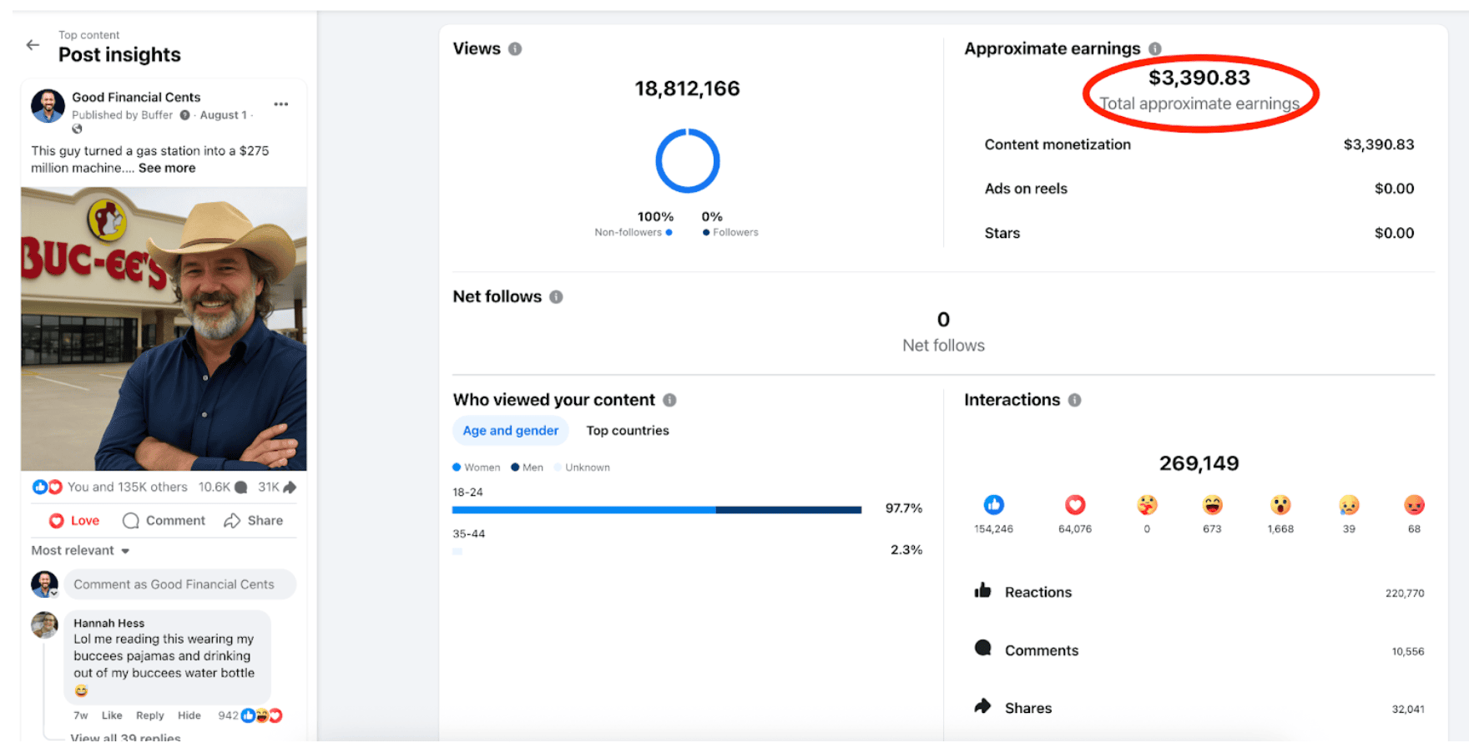This screenshot has width=1469, height=753.
Task: Click the heart reaction icon showing 64,076
Action: 1074,505
